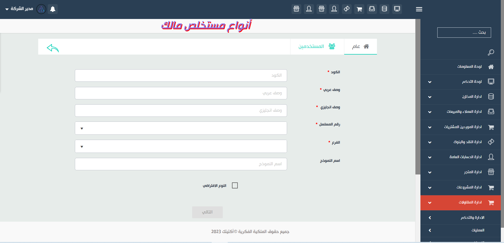Expand ادارة الحسابات العامة section chevron
Viewport: 504px width, 243px height.
430,157
